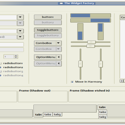Open the disabled ComboBox dropdown

[48, 49]
